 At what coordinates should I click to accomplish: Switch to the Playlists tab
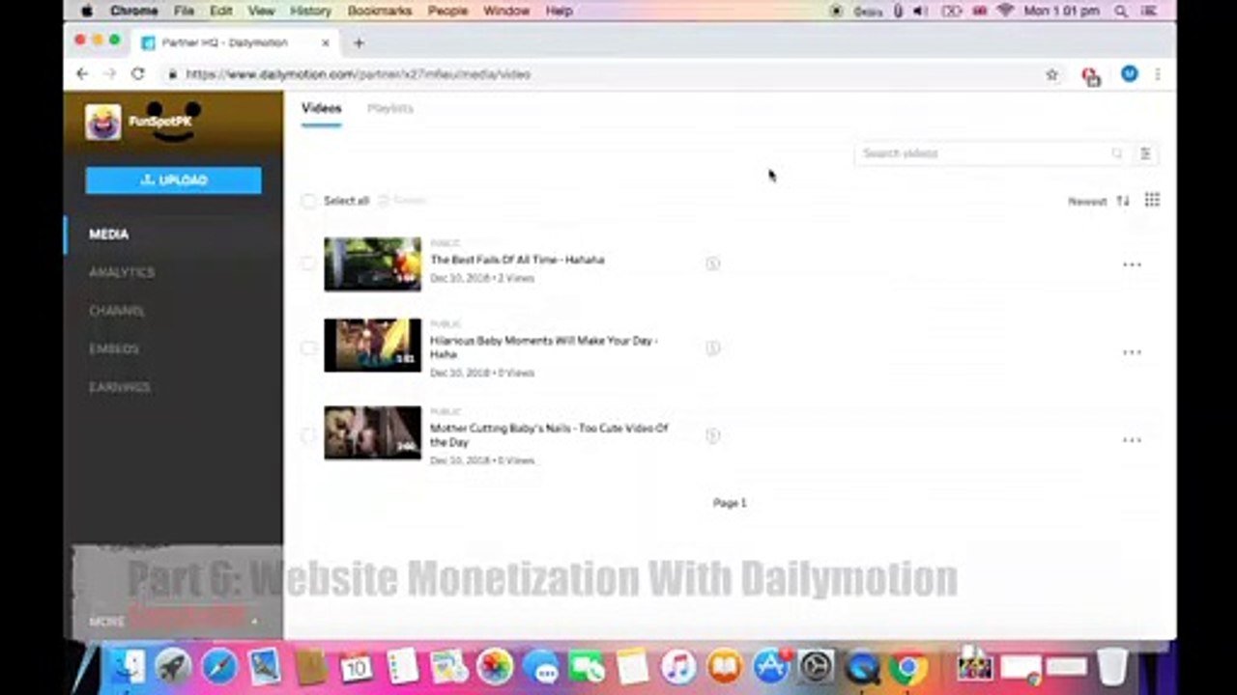pos(390,108)
